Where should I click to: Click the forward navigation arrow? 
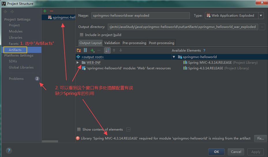[12, 12]
